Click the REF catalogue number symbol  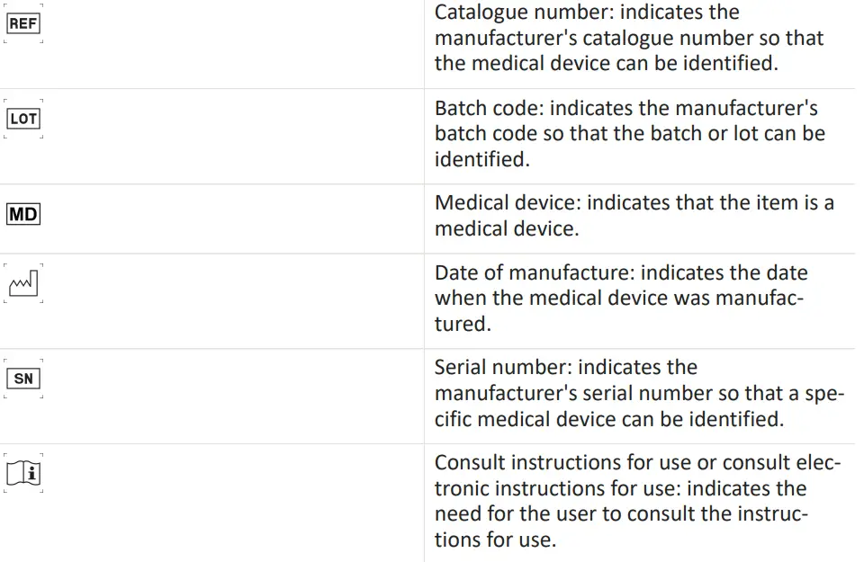click(x=23, y=24)
